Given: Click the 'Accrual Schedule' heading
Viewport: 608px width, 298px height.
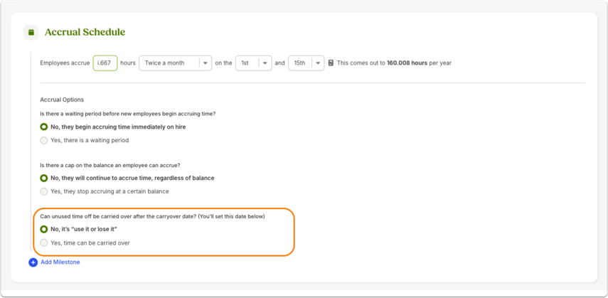Looking at the screenshot, I should pyautogui.click(x=85, y=32).
